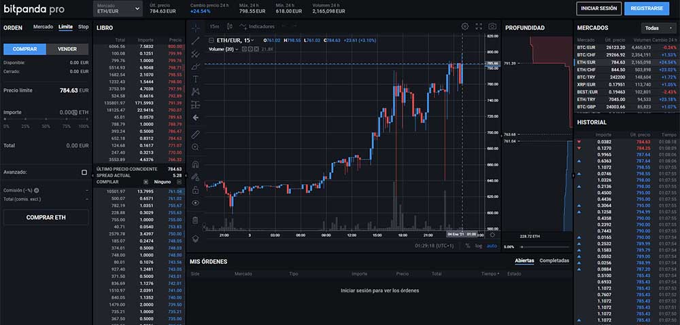Screen dimensions: 680x325
Task: Expand the ETH/EUR, 15 legend chevron
Action: 252,40
